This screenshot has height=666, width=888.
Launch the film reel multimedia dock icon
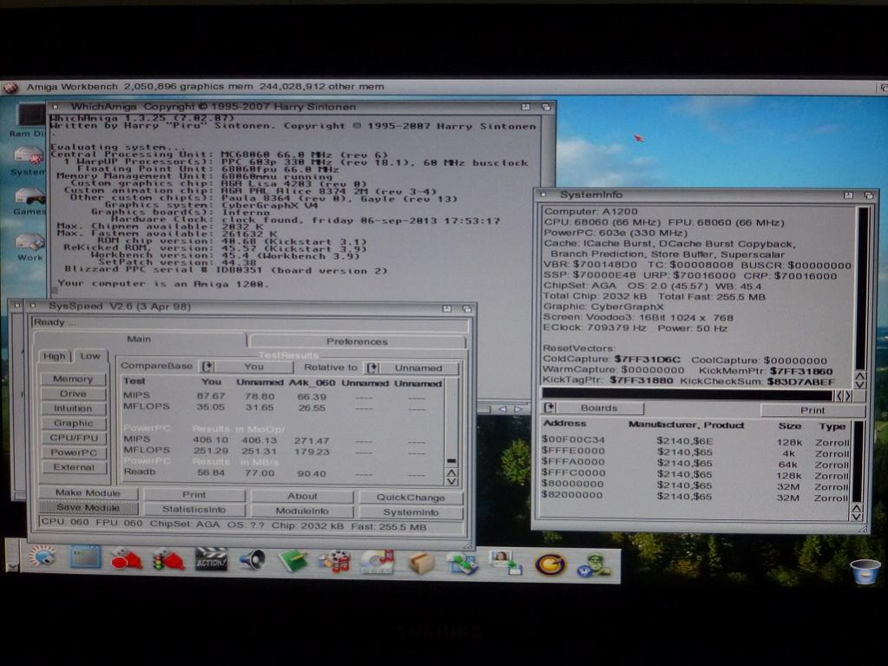point(335,562)
